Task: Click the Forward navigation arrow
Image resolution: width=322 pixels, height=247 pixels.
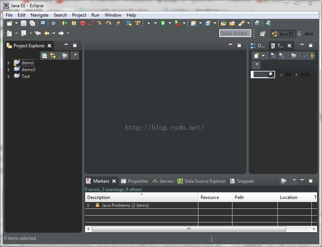Action: 61,33
